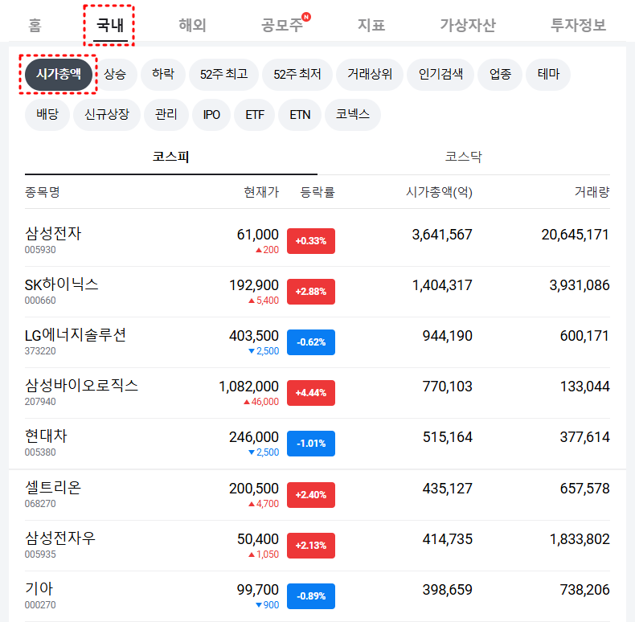Select the 신규상장 filter chip
This screenshot has height=622, width=635.
point(107,115)
